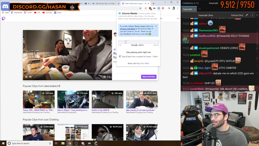
Task: Click the taskbar search microphone icon
Action: pyautogui.click(x=50, y=143)
